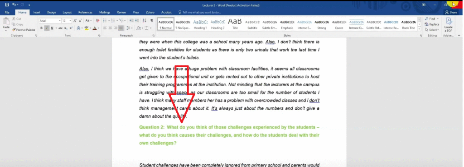The height and width of the screenshot is (167, 464).
Task: Apply the Heading 1 style
Action: (200, 24)
